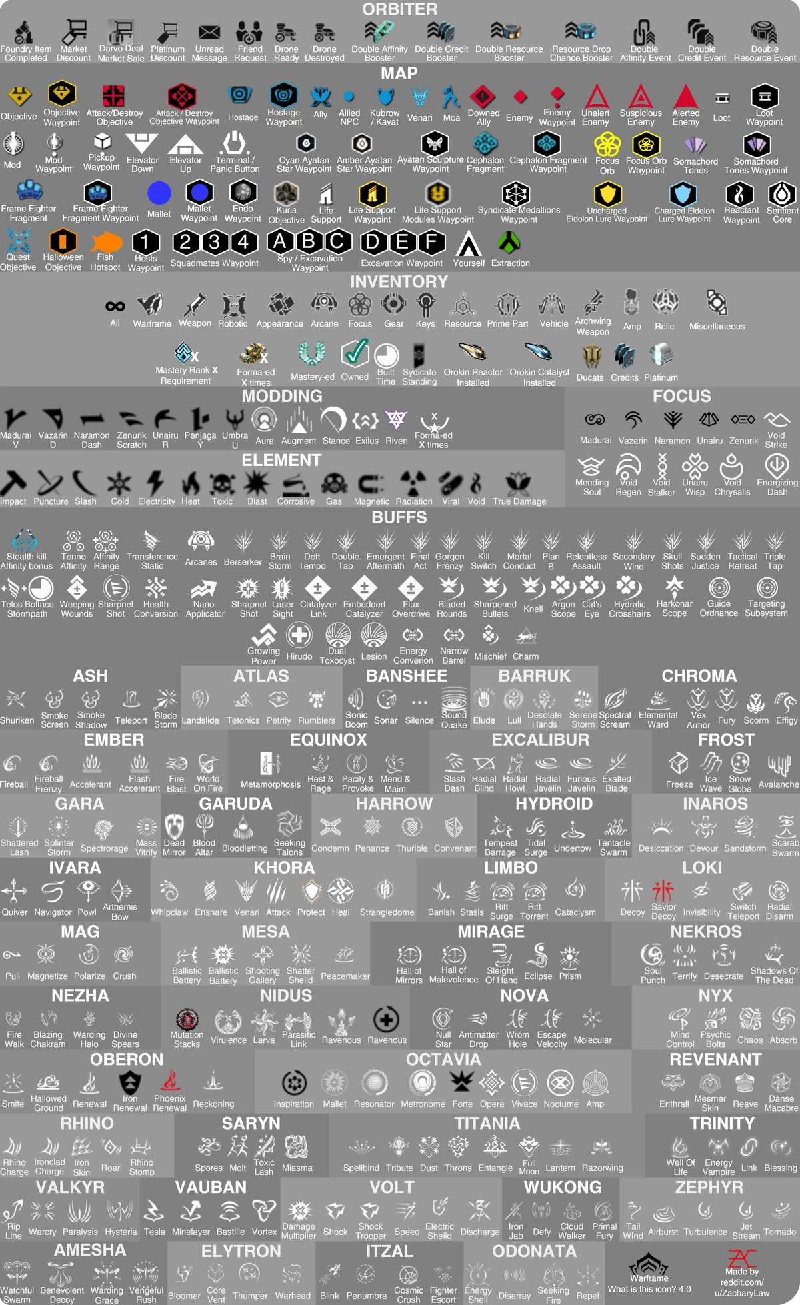Select the Somachord Tones icon
800x1305 pixels.
(x=695, y=145)
